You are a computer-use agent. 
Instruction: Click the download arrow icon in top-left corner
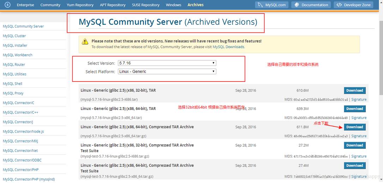pyautogui.click(x=7, y=5)
